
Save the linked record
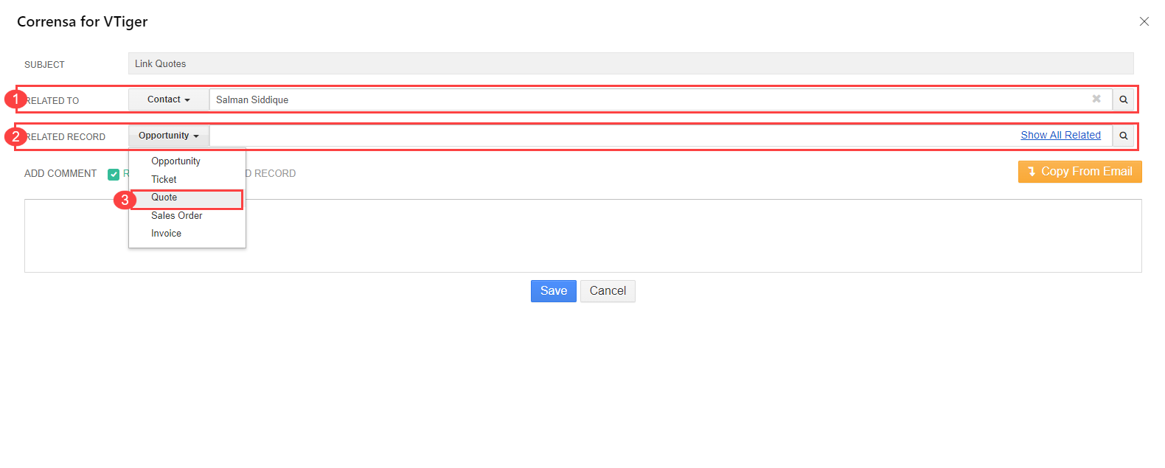554,291
